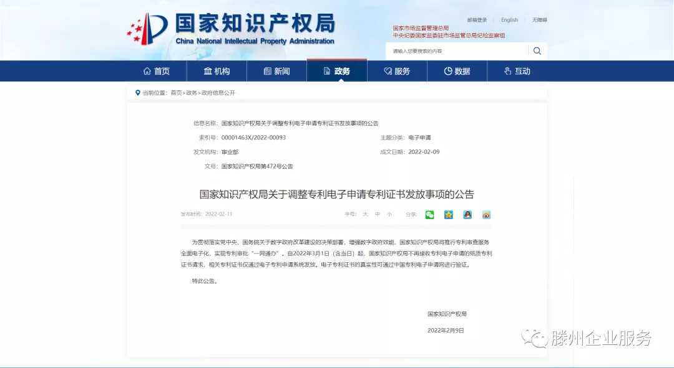Click the 当前位置 breadcrumb label

[154, 93]
